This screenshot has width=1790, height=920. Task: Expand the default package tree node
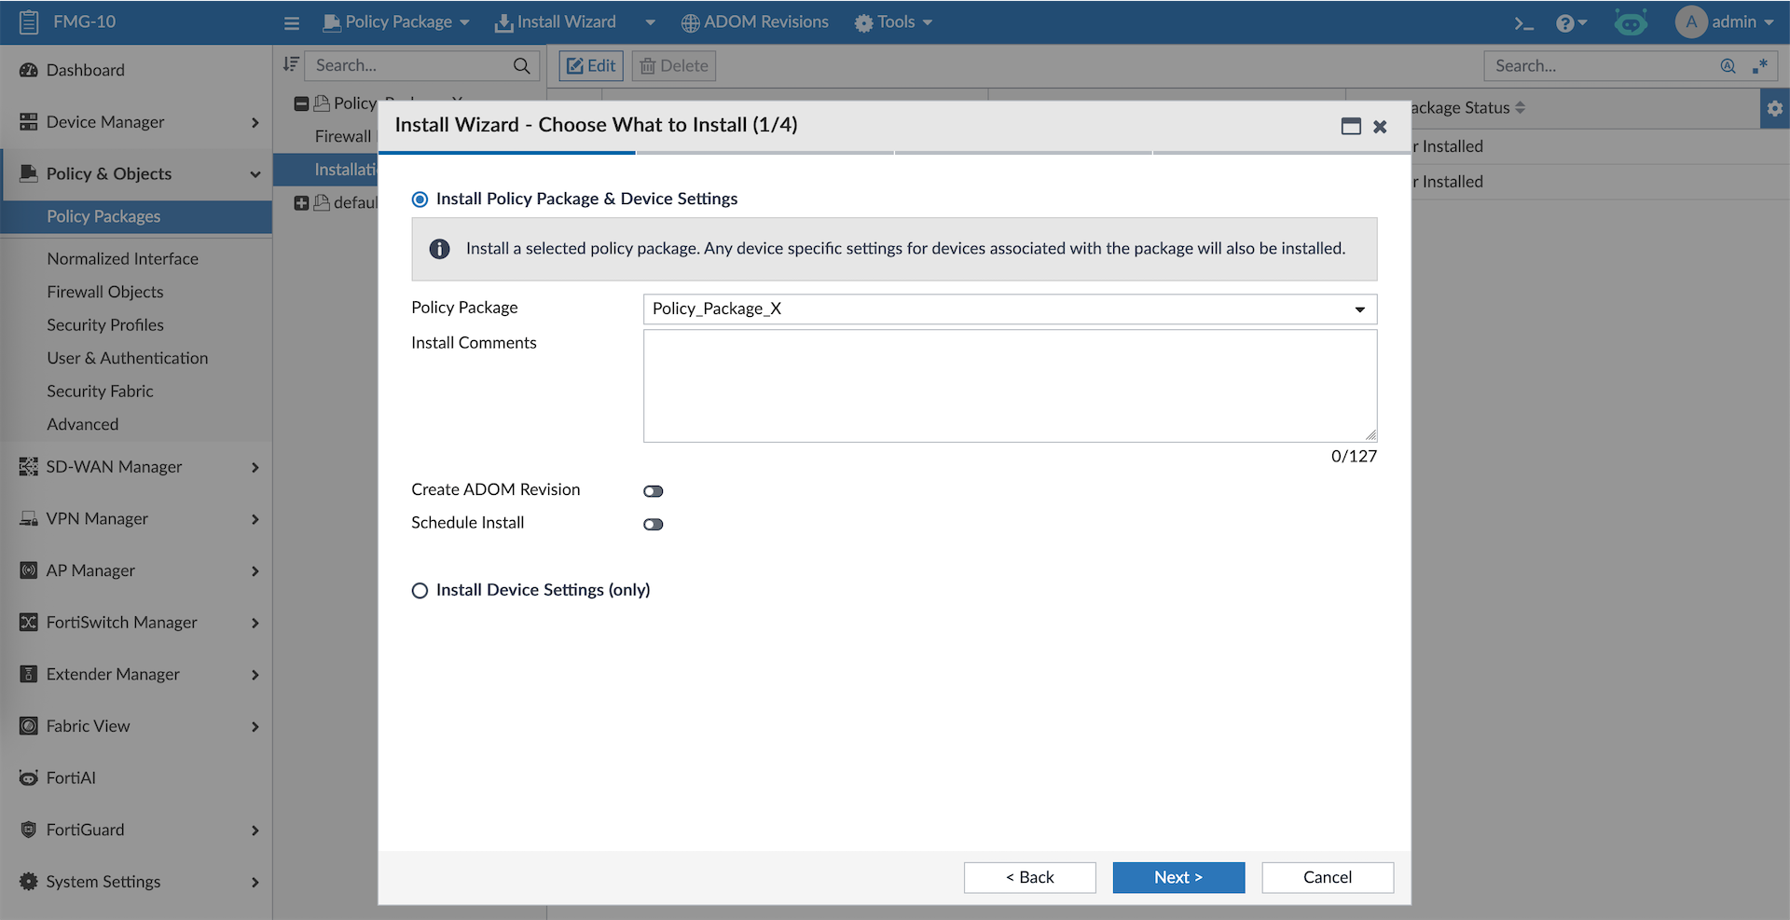301,203
